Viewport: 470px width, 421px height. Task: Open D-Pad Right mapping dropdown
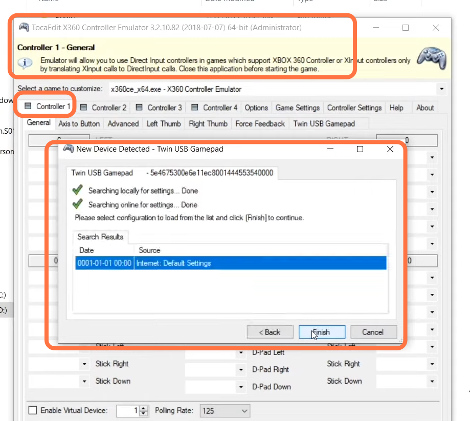[x=241, y=370]
